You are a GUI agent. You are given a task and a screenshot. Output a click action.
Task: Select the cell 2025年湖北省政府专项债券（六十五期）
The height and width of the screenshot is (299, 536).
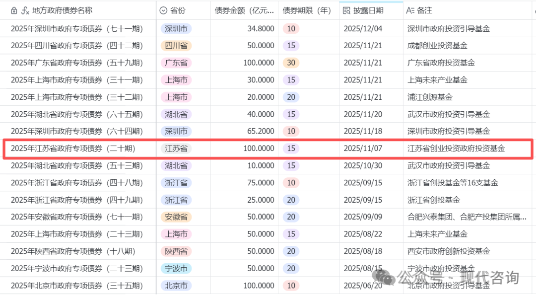click(78, 114)
